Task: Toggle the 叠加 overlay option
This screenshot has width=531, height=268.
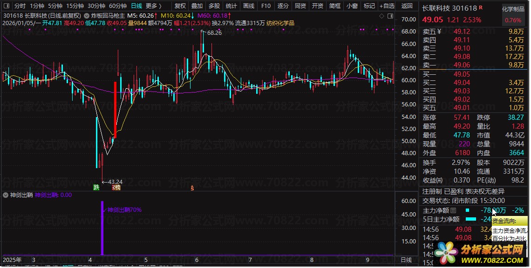Action: click(197, 6)
